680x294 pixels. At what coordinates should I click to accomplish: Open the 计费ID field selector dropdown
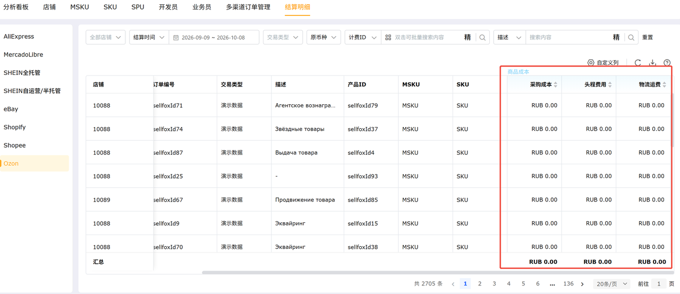click(x=363, y=37)
